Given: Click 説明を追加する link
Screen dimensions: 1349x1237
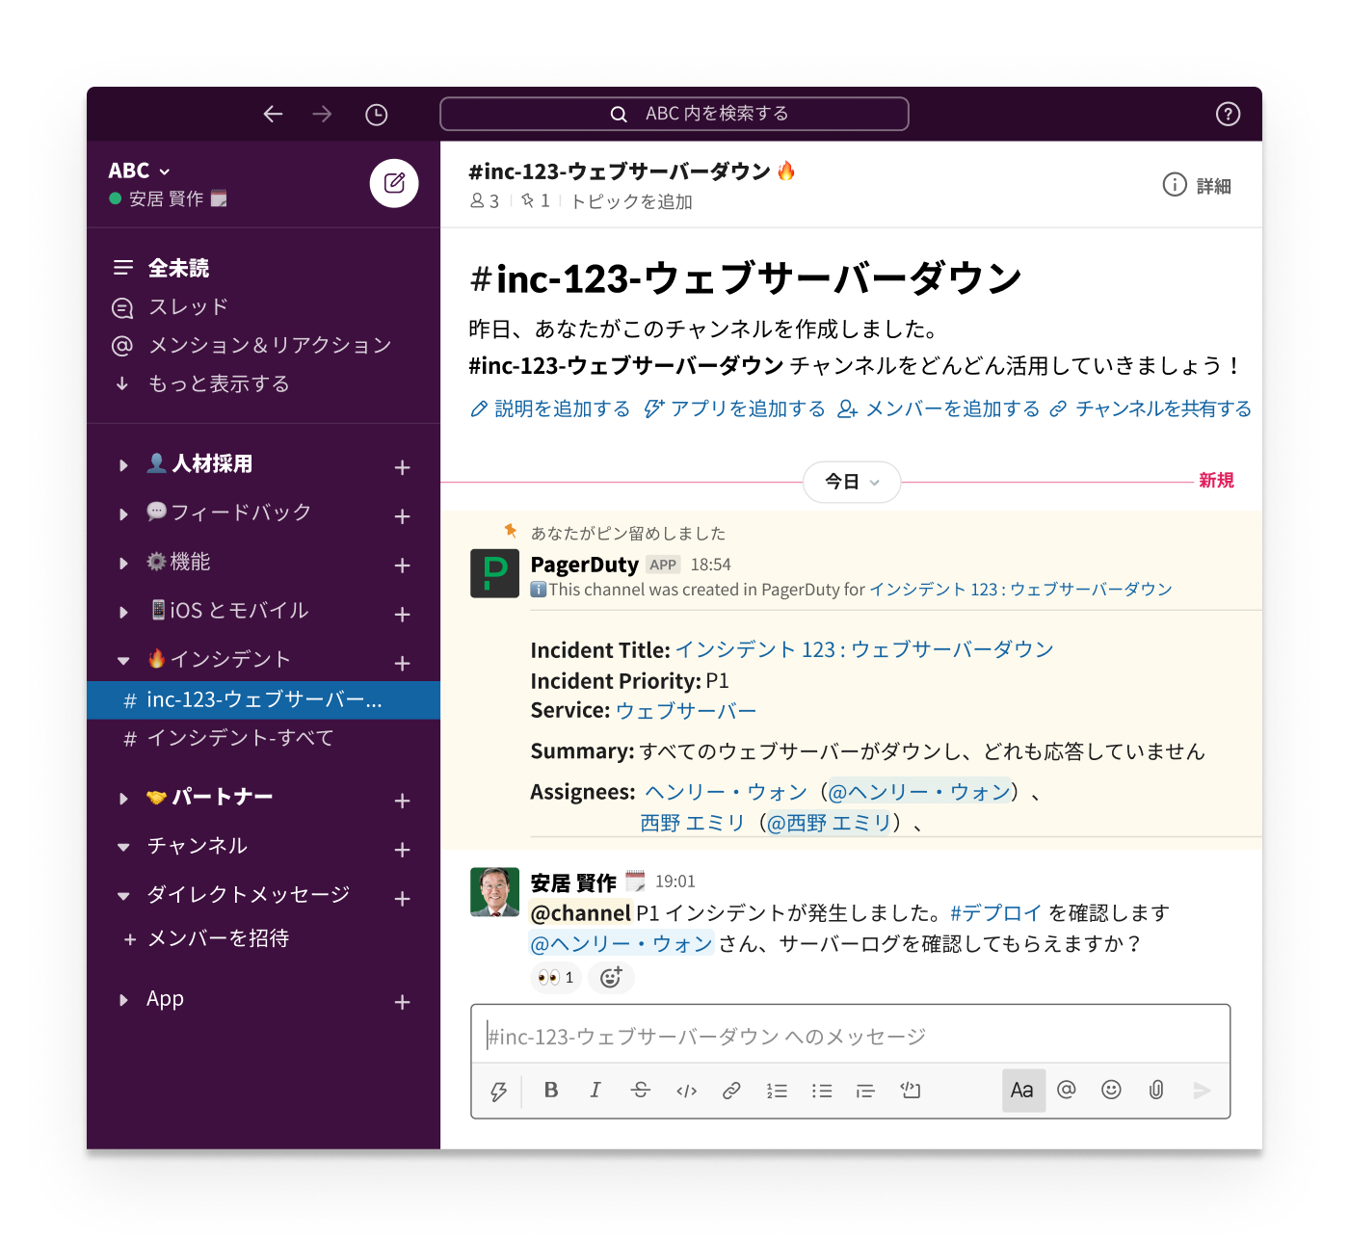Looking at the screenshot, I should coord(549,408).
